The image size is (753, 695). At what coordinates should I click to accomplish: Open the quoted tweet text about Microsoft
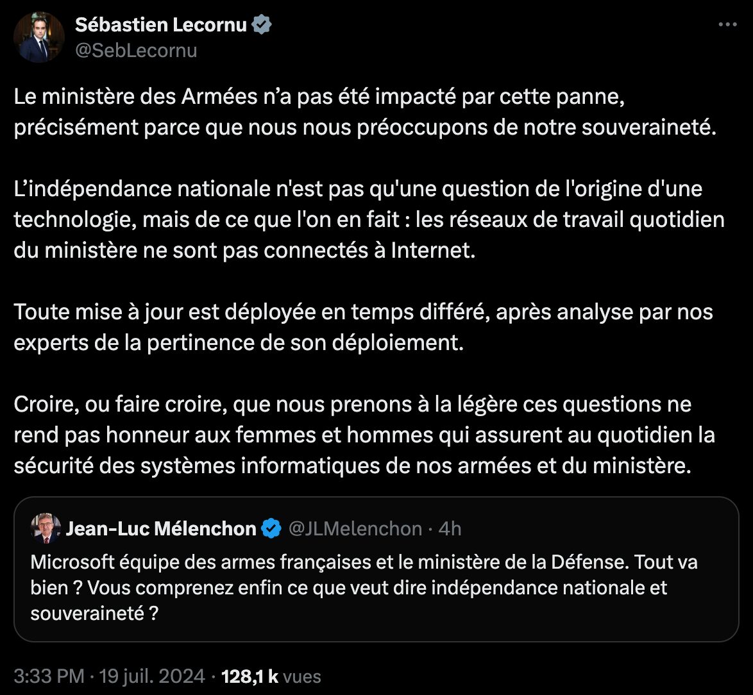pyautogui.click(x=359, y=587)
